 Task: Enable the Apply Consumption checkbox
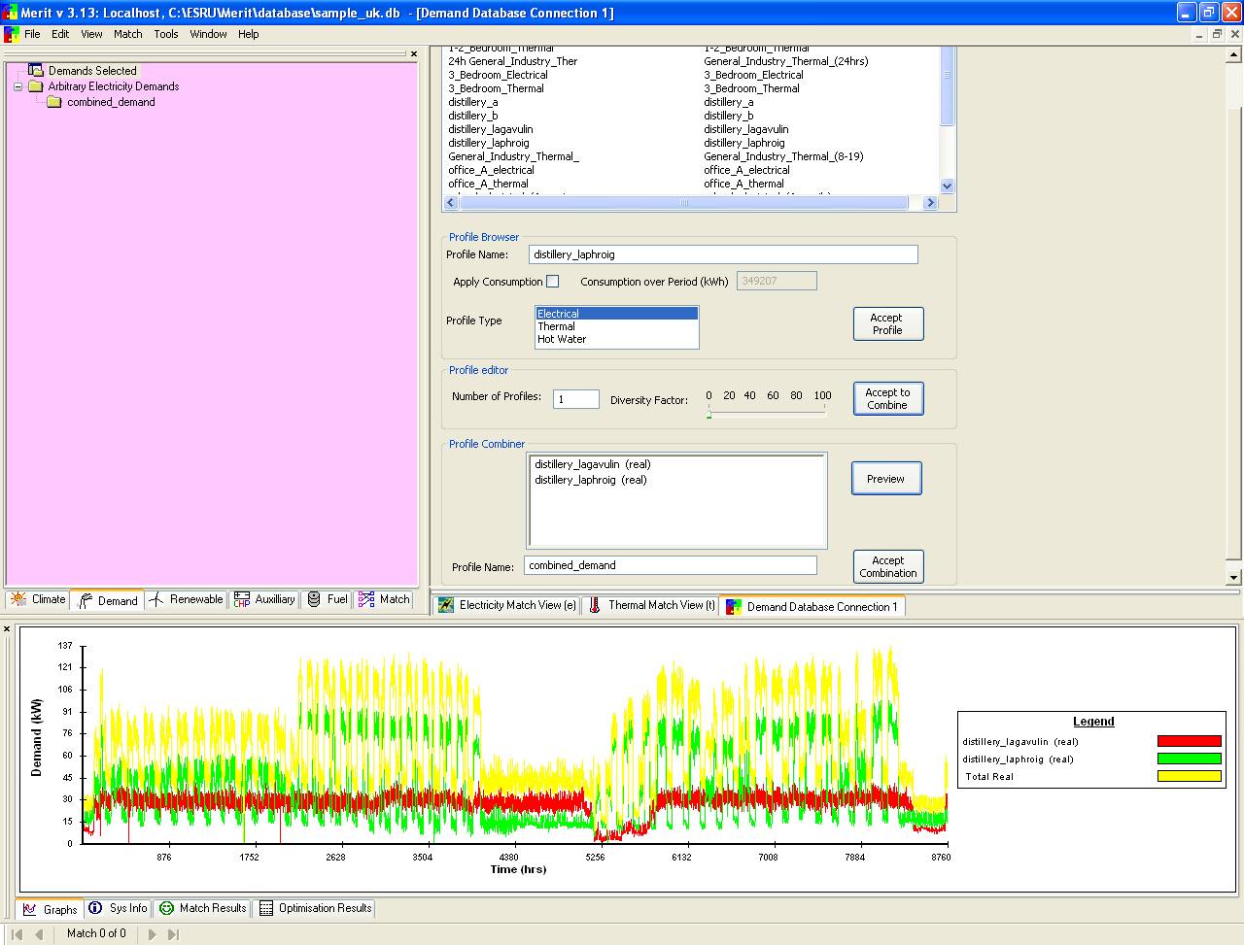click(553, 282)
